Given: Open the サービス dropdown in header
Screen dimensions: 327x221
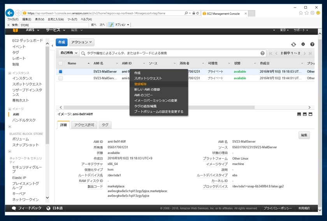Looking at the screenshot, I should click(55, 30).
